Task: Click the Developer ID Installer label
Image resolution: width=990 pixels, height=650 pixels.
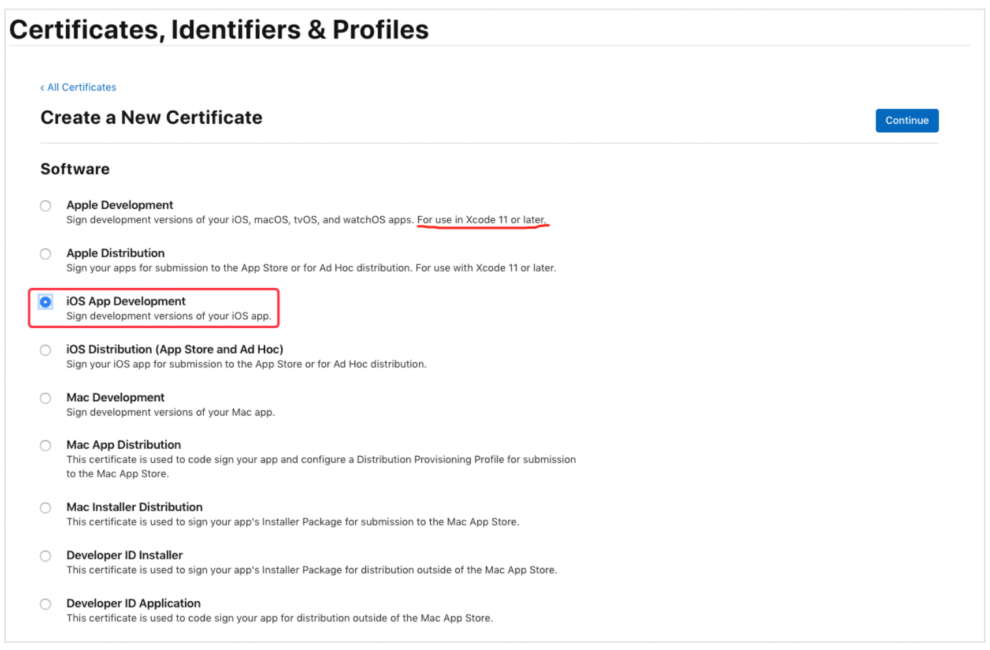Action: pyautogui.click(x=124, y=556)
